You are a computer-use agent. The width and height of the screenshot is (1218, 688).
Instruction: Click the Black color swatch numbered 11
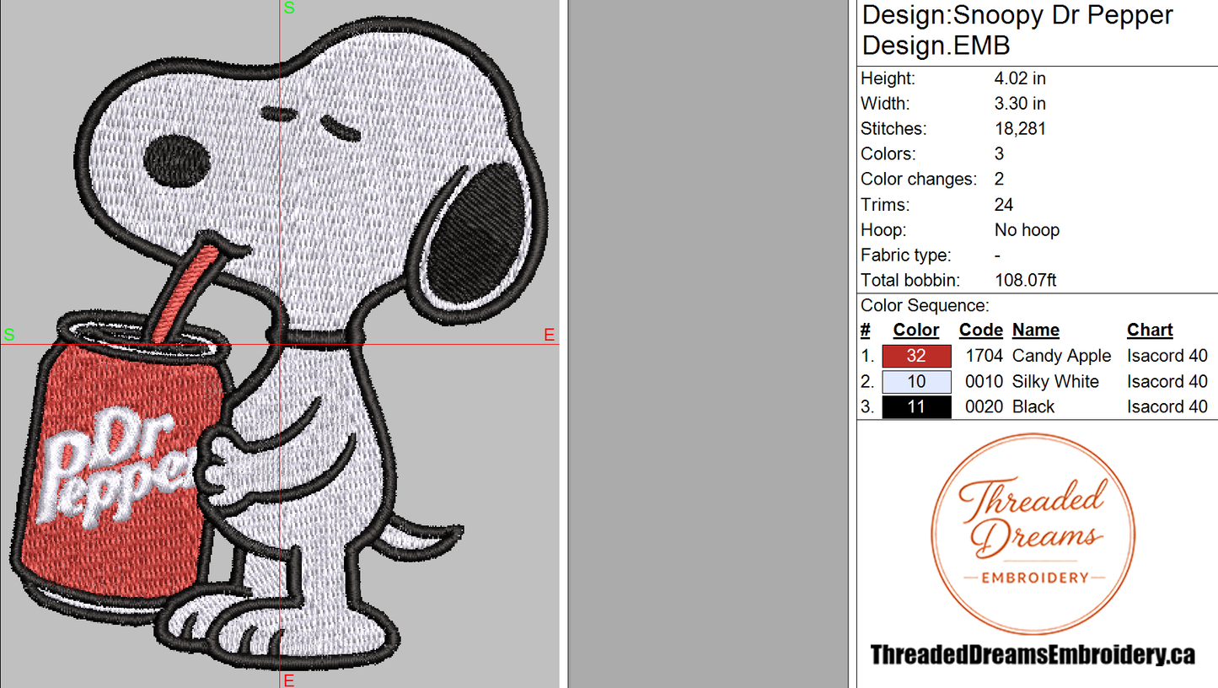916,406
